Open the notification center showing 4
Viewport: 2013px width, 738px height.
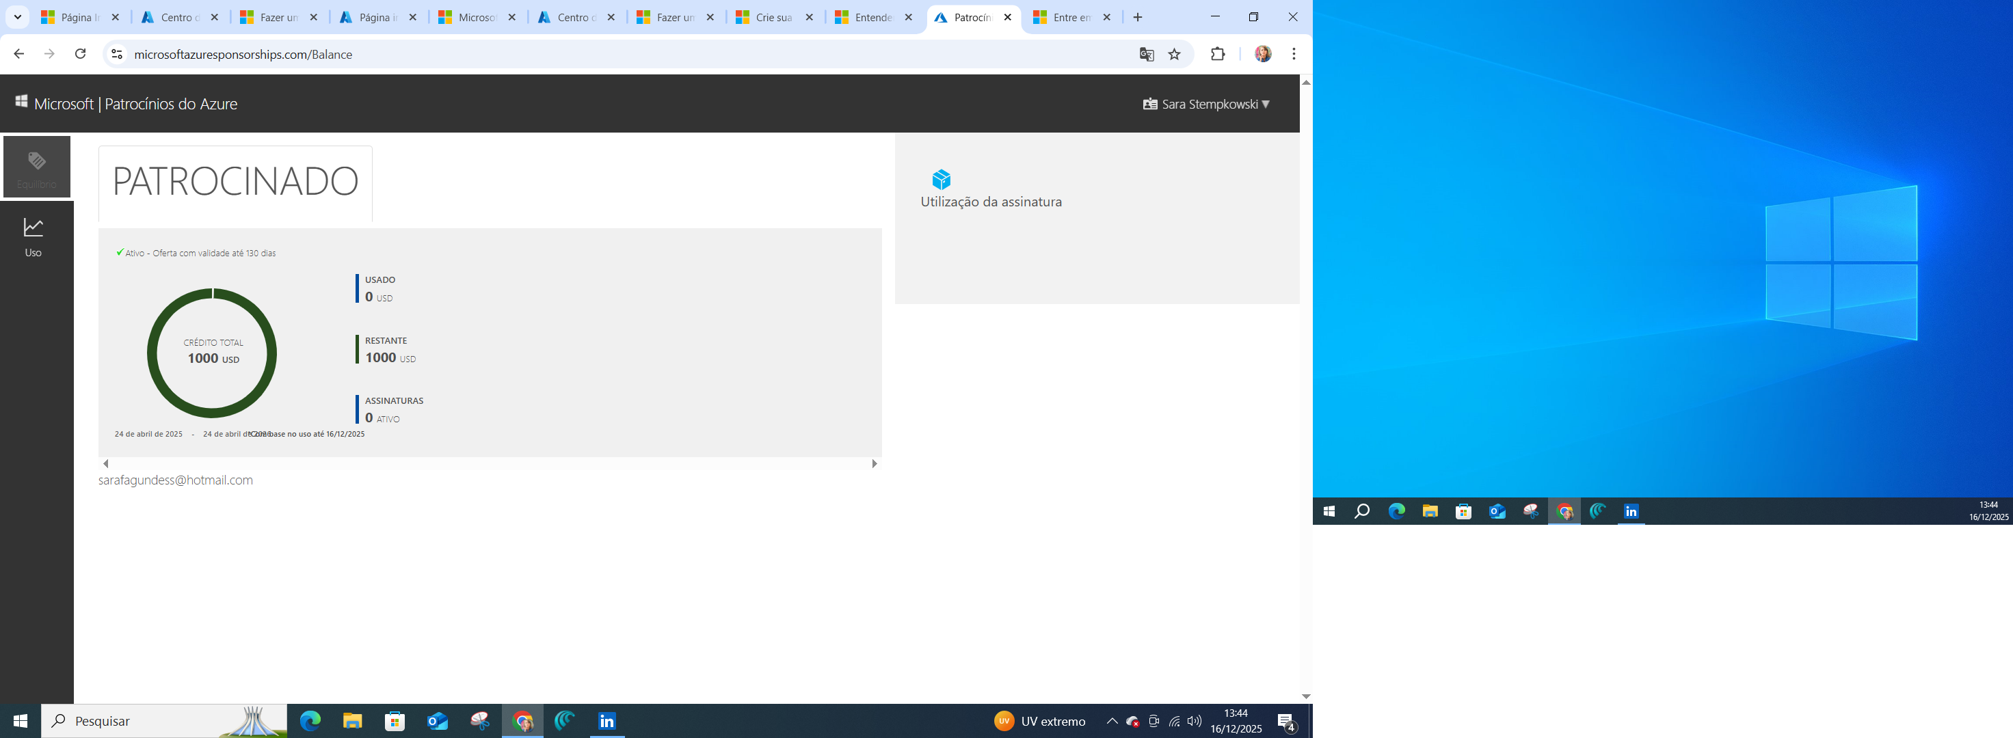1286,722
